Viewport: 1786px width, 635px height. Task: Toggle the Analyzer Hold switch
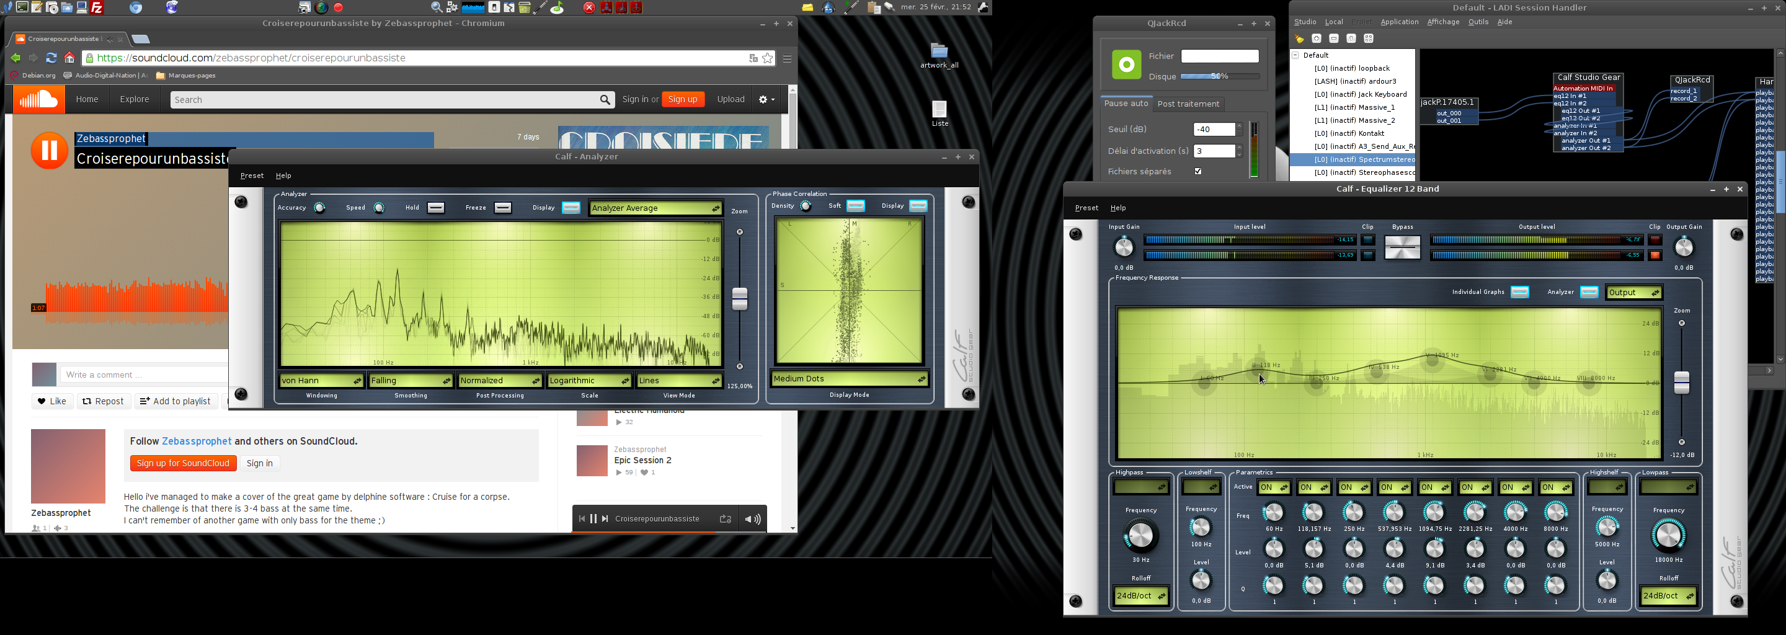click(436, 208)
